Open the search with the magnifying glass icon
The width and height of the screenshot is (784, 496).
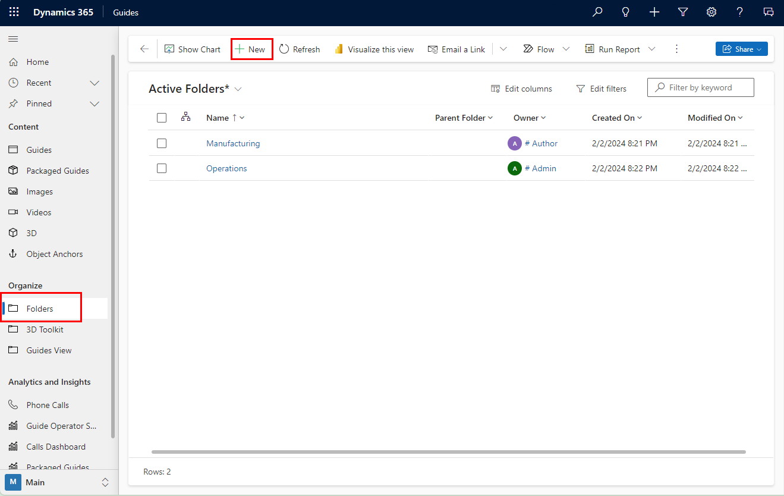(x=597, y=12)
